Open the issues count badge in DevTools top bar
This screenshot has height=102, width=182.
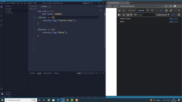coord(161,10)
